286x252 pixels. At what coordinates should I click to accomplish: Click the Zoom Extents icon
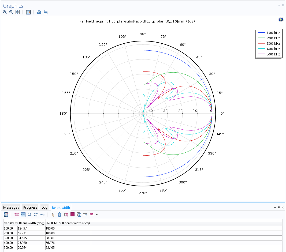[x=17, y=12]
